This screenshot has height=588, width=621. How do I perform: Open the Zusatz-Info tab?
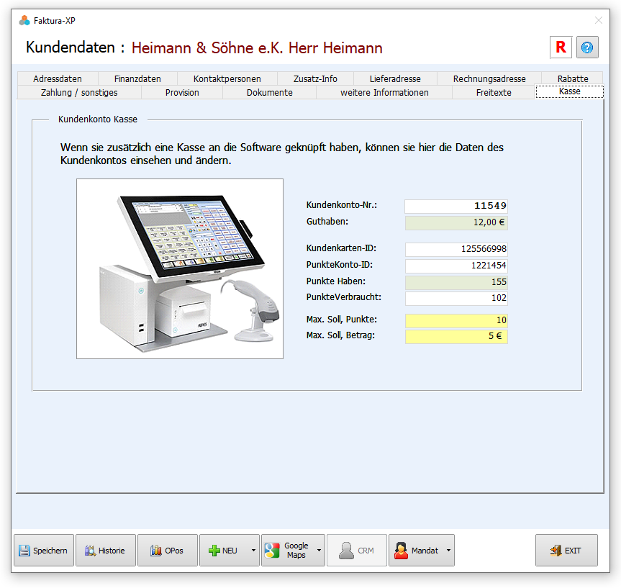[x=315, y=78]
